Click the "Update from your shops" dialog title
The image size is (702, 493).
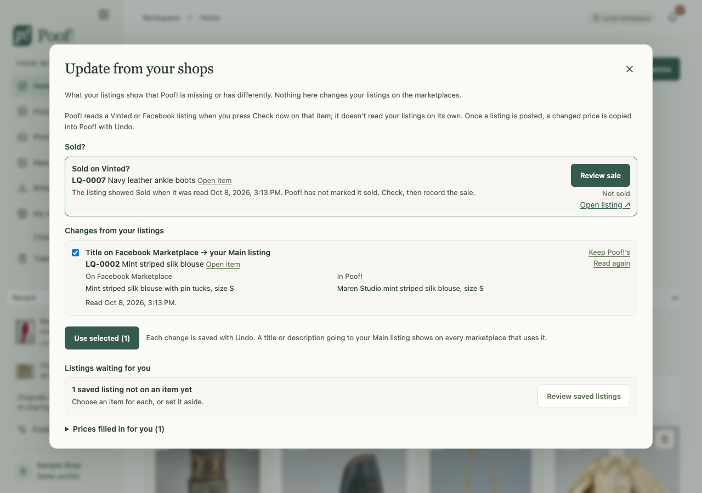tap(139, 68)
